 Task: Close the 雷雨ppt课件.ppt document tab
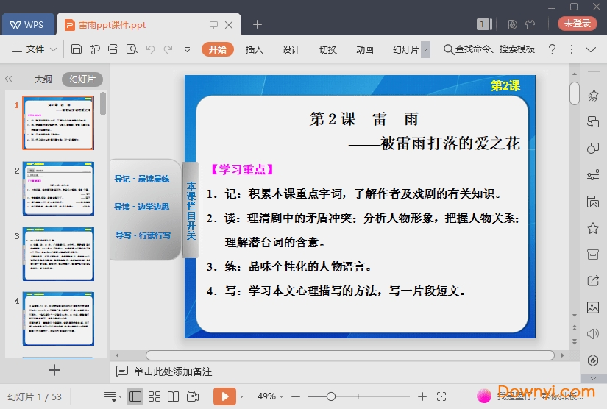point(229,25)
